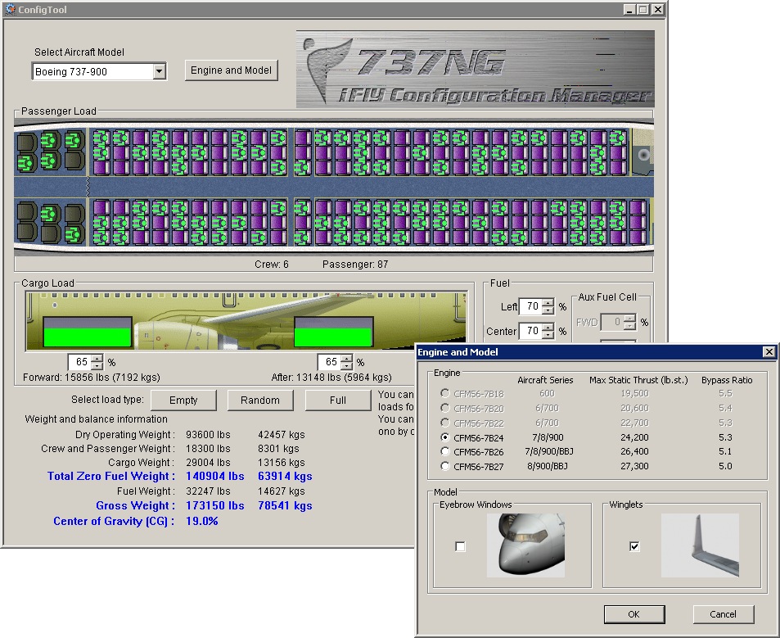Click the Center of Gravity value "19.0%"

[202, 521]
